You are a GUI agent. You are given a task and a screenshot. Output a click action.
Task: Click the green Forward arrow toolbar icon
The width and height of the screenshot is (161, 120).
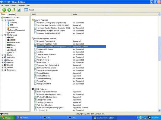[9, 10]
